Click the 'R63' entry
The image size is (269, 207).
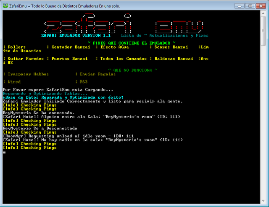(x=84, y=82)
